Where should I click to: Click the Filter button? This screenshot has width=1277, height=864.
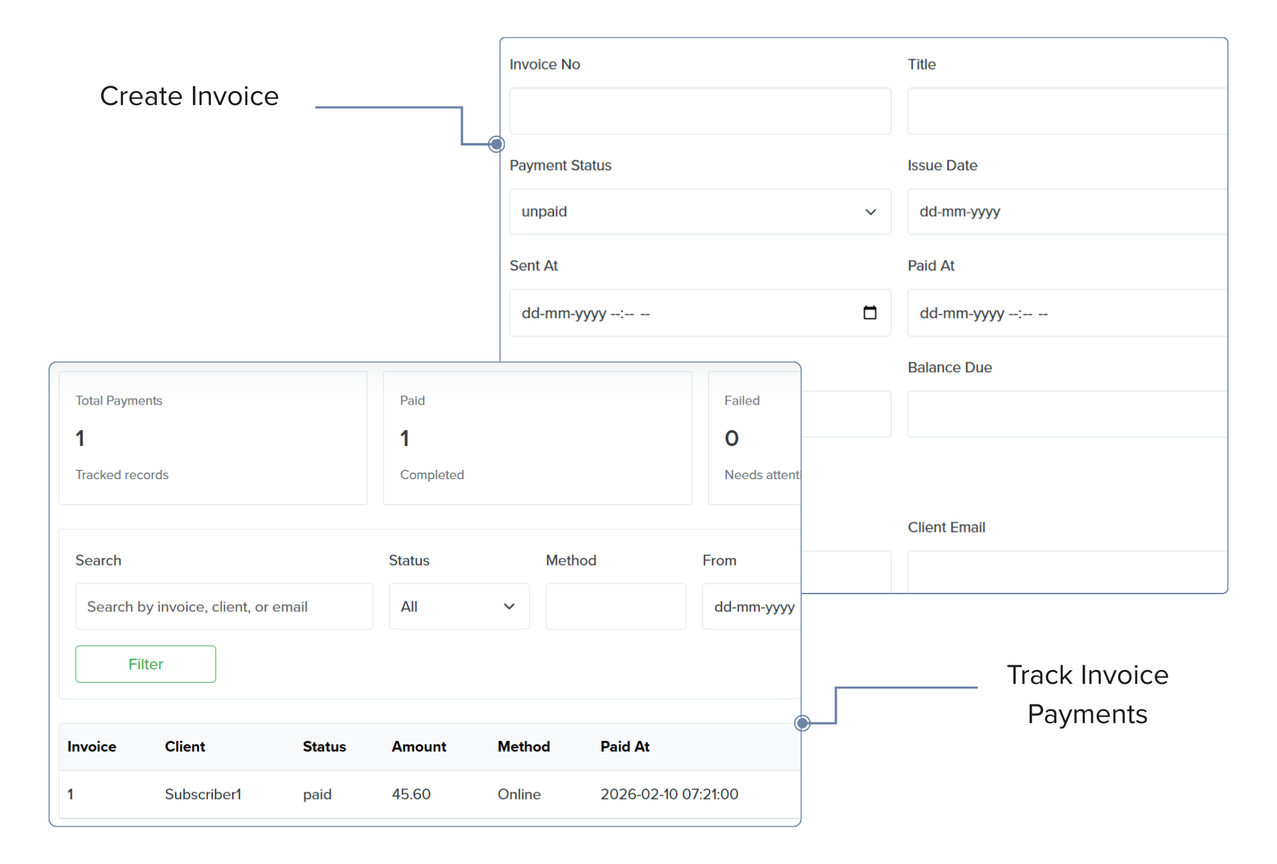[x=146, y=663]
